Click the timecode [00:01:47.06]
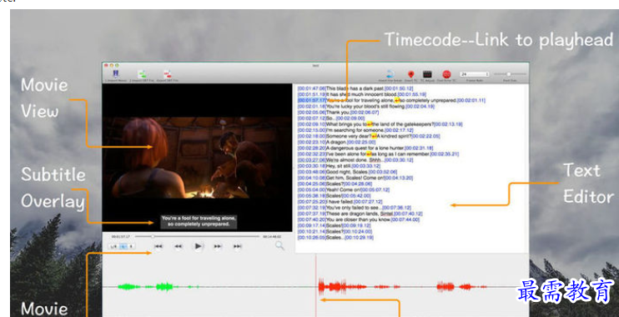The height and width of the screenshot is (317, 619). pos(311,88)
